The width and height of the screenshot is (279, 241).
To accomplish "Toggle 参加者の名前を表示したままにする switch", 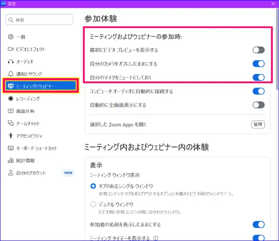I will click(259, 224).
